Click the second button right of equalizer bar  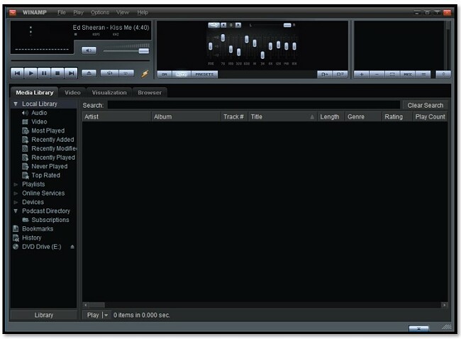click(x=340, y=74)
